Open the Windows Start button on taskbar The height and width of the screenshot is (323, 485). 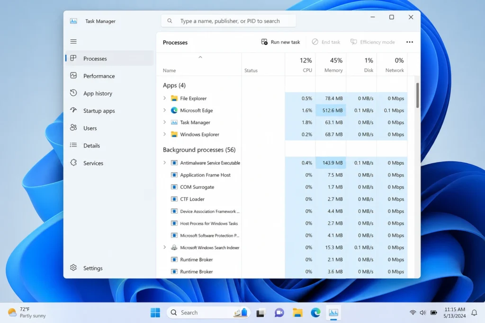(155, 313)
